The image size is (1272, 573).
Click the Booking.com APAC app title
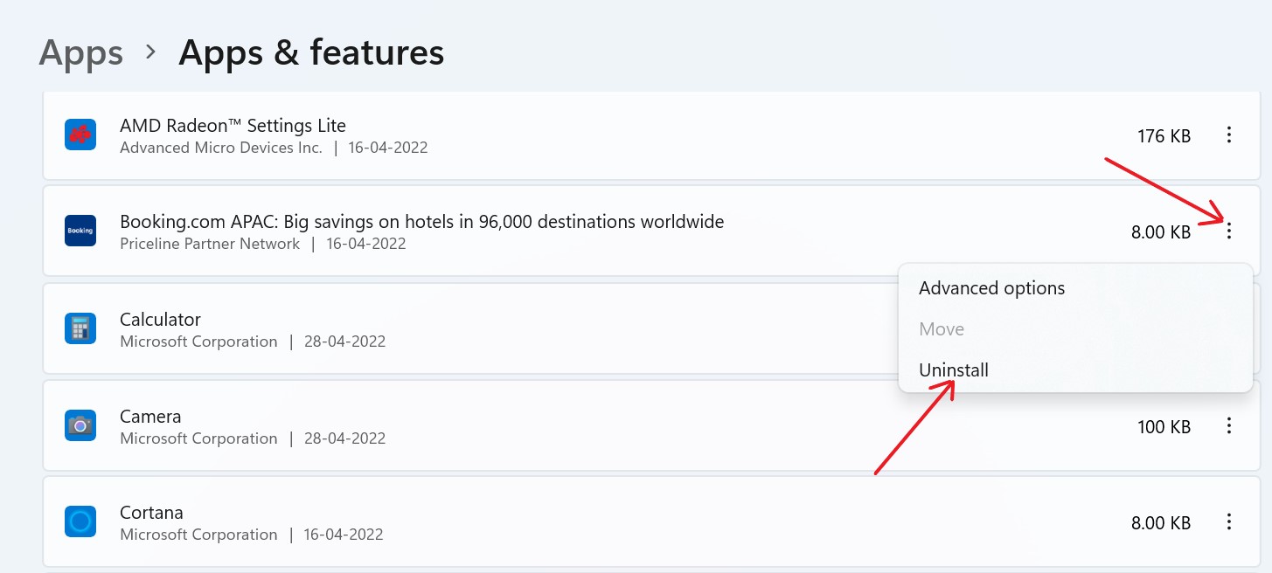click(x=421, y=222)
